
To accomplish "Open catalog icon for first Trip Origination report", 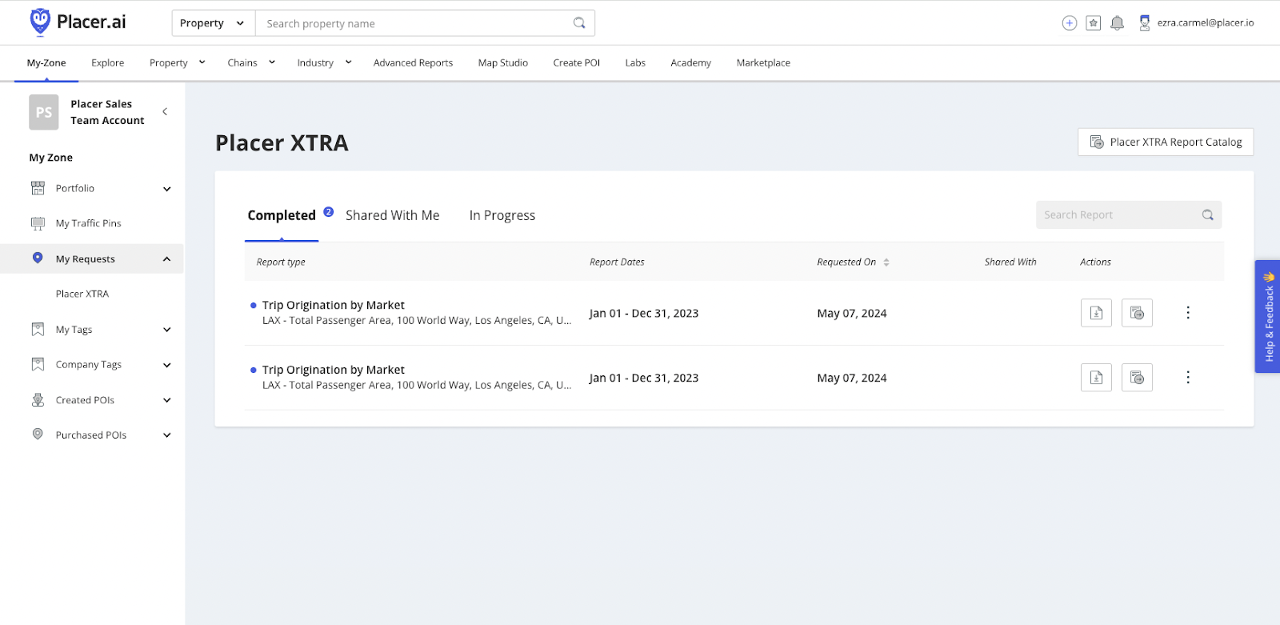I will 1137,313.
